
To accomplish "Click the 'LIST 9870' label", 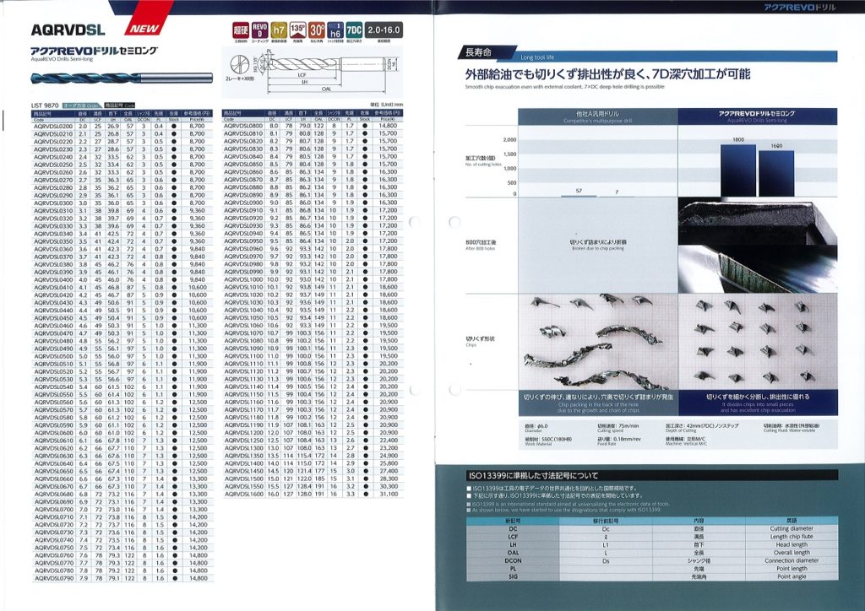I will [45, 105].
